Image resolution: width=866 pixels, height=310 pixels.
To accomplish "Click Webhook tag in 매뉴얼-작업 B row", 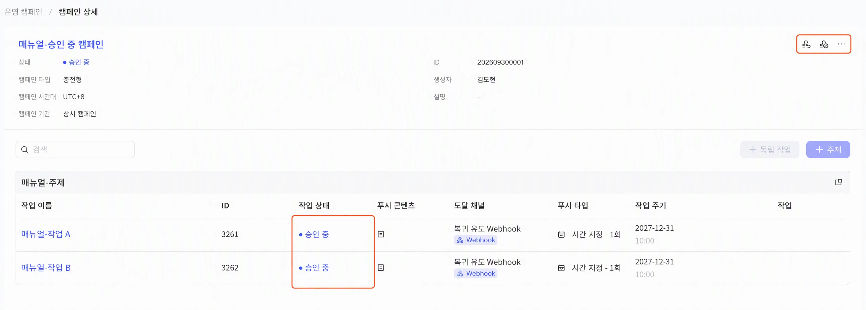I will pyautogui.click(x=475, y=274).
